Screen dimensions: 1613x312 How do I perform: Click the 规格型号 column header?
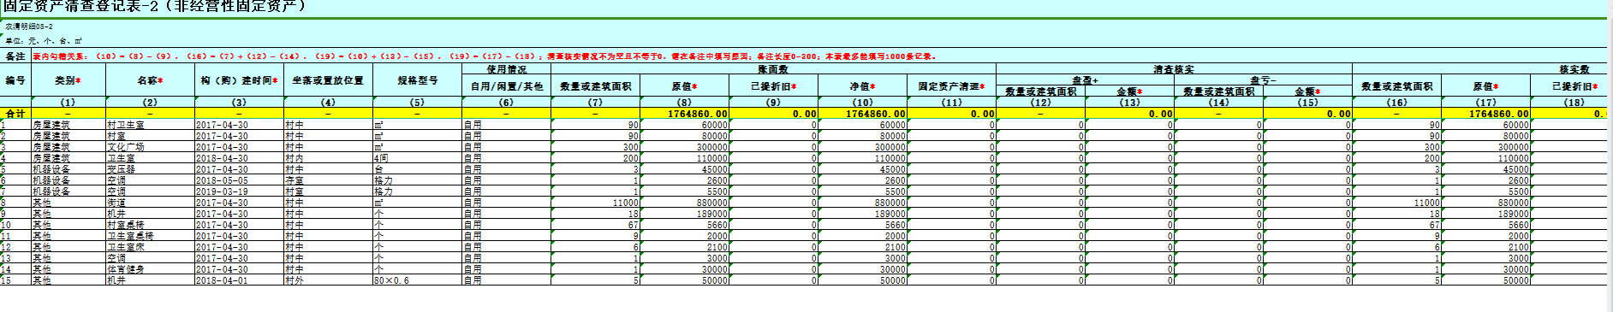(417, 80)
